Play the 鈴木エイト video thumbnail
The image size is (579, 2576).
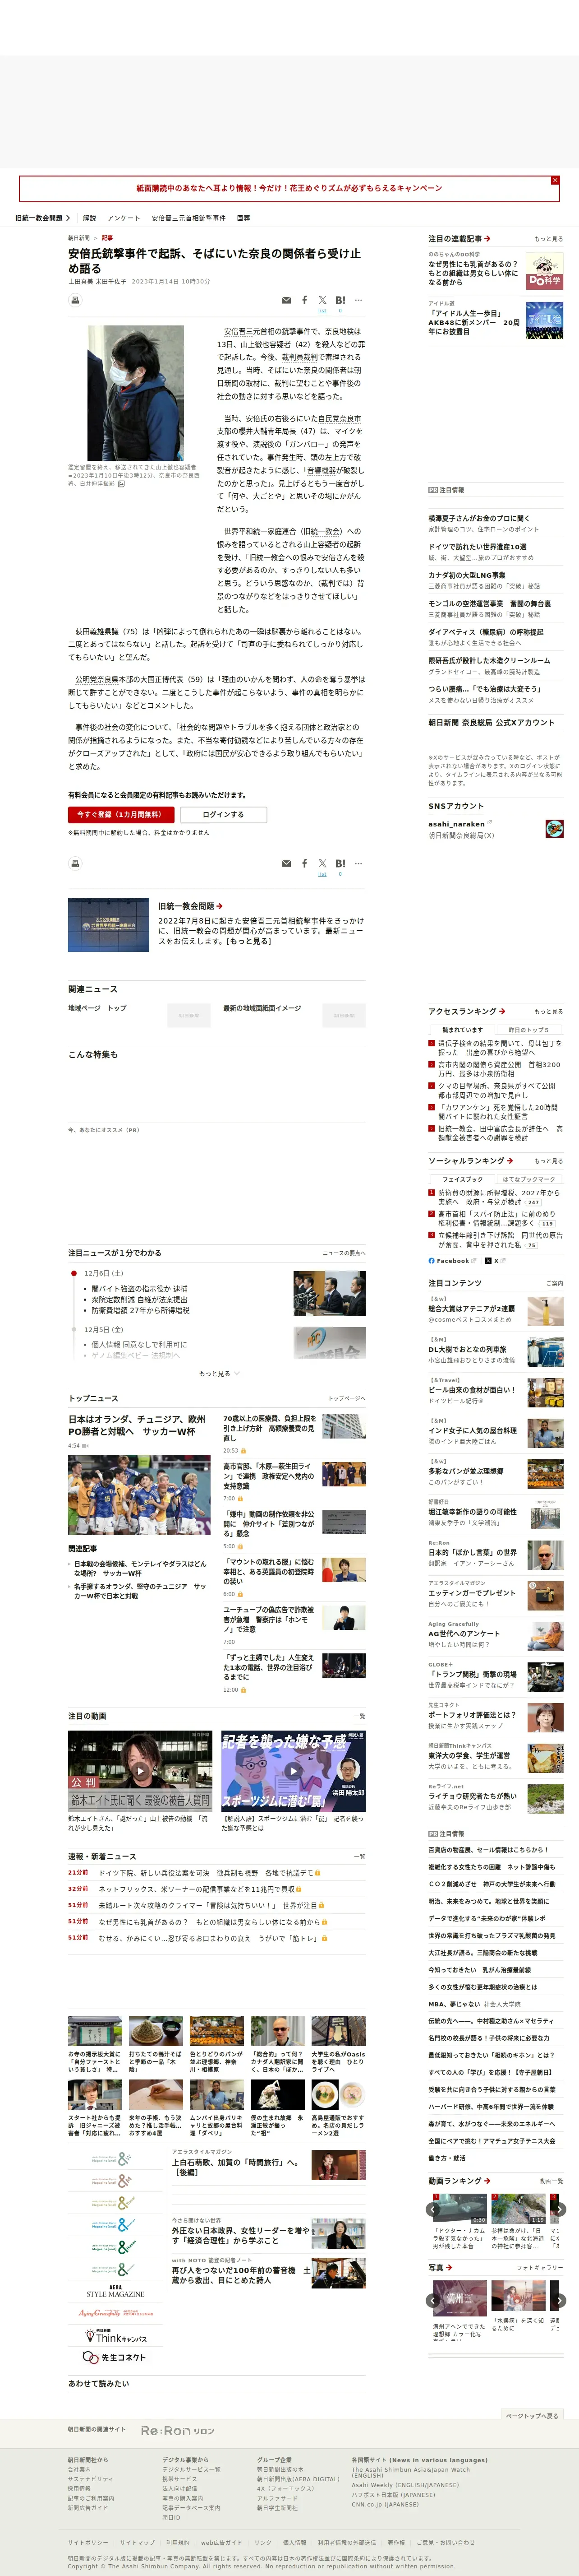point(140,1771)
